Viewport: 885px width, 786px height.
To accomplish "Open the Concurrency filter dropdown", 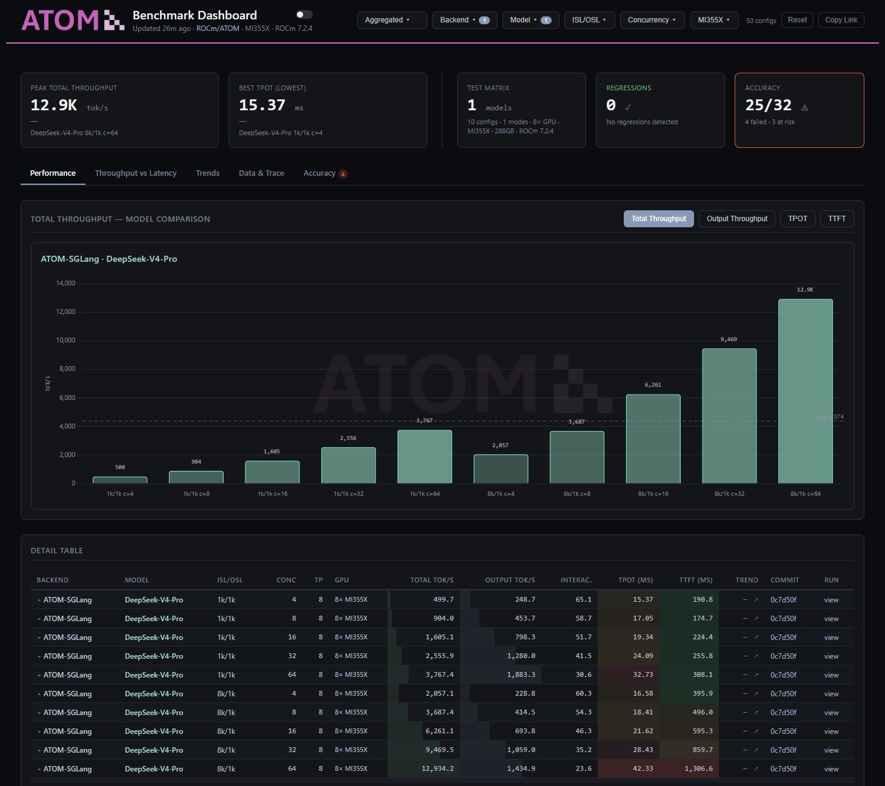I will click(x=652, y=20).
